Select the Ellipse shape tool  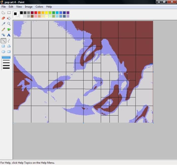[x=3, y=51]
